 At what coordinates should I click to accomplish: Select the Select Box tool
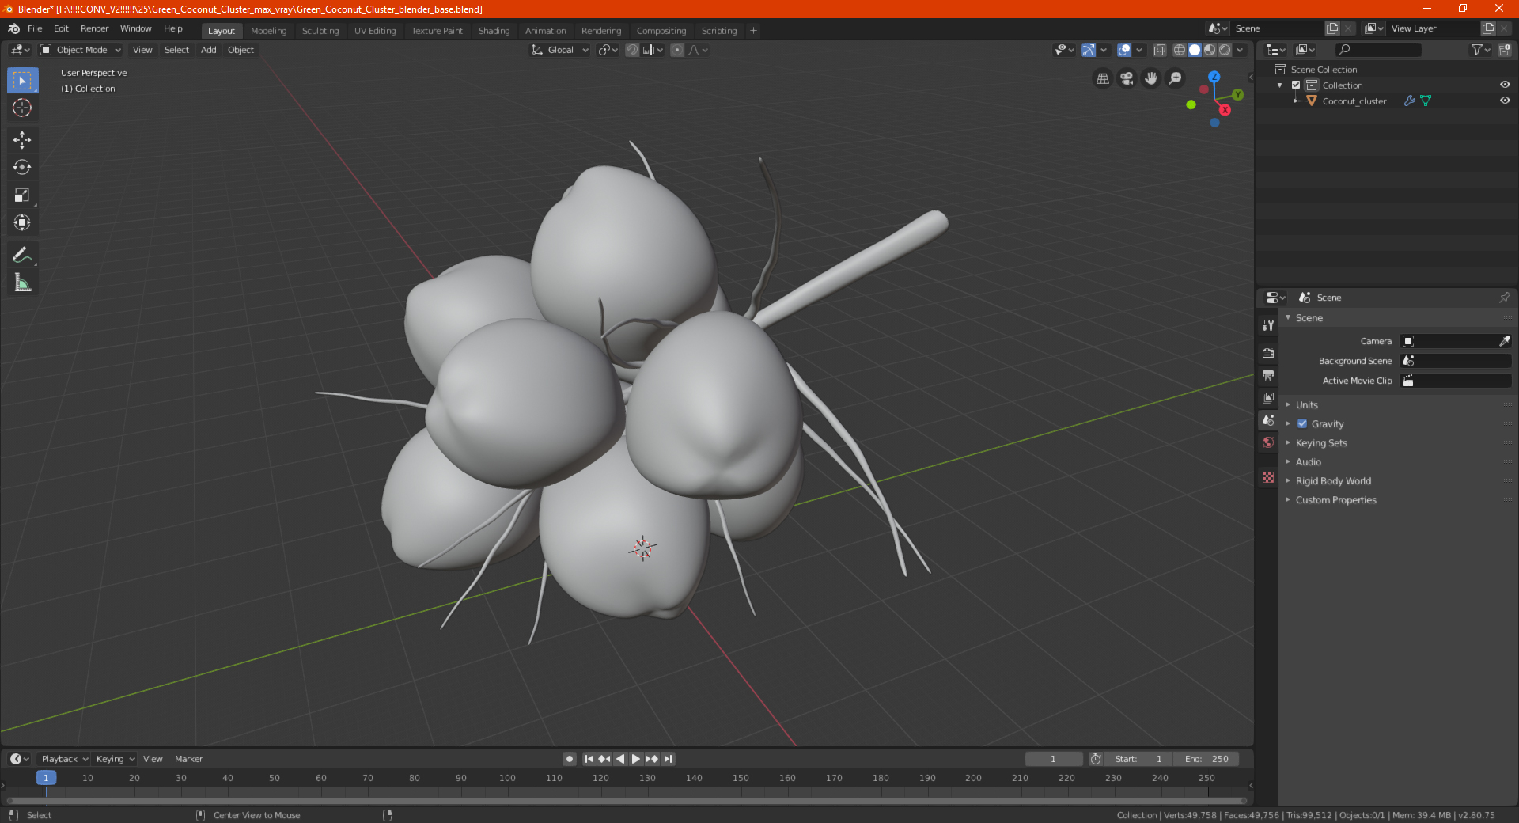22,81
